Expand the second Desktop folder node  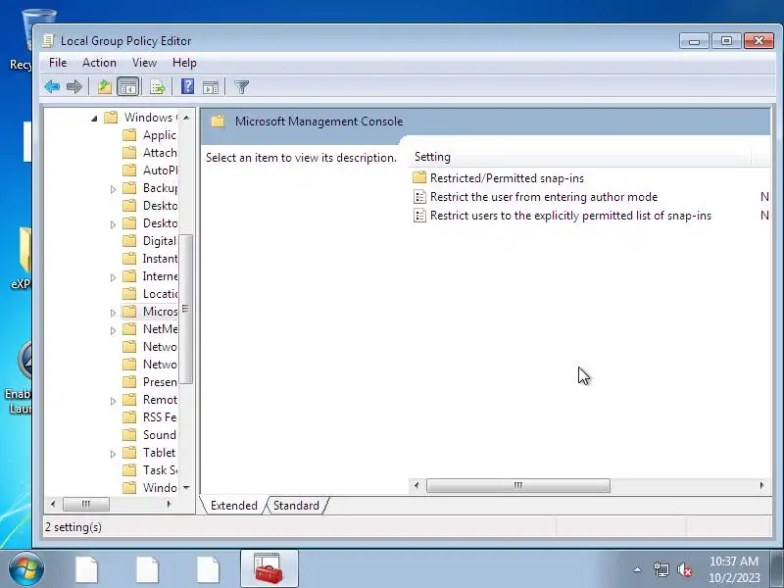pyautogui.click(x=113, y=224)
